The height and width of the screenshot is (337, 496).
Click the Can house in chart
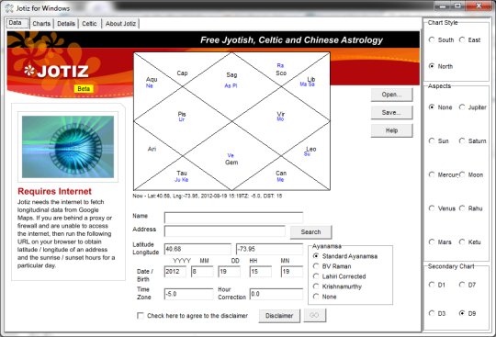click(x=281, y=173)
